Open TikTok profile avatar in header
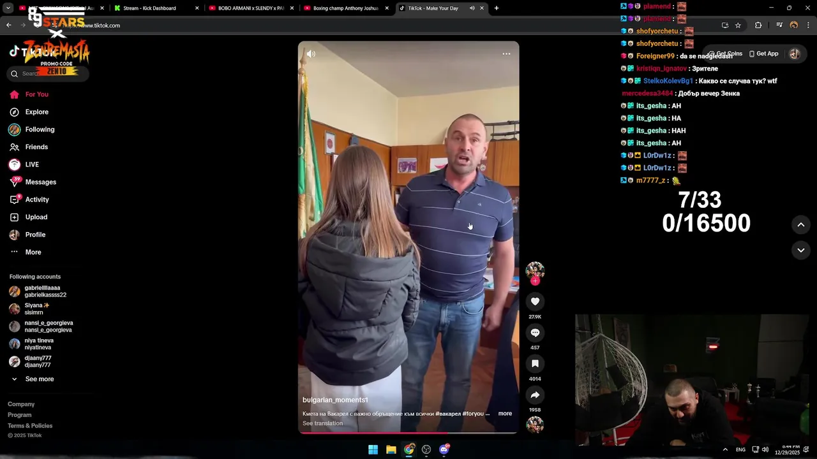The width and height of the screenshot is (817, 459). click(795, 54)
